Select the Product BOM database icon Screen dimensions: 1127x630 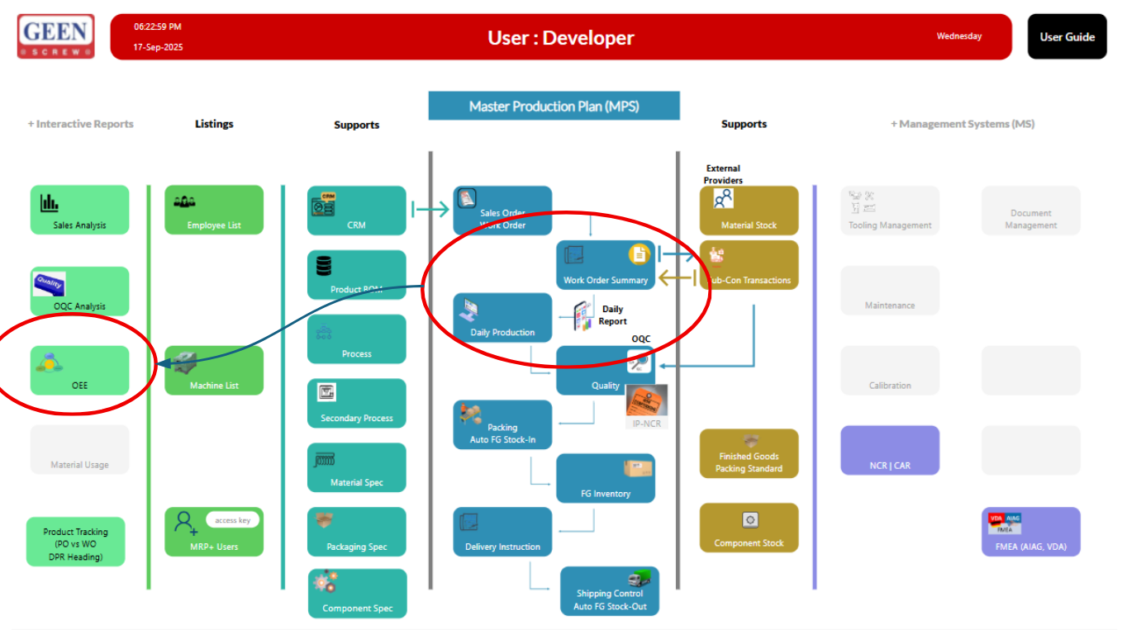[x=323, y=266]
